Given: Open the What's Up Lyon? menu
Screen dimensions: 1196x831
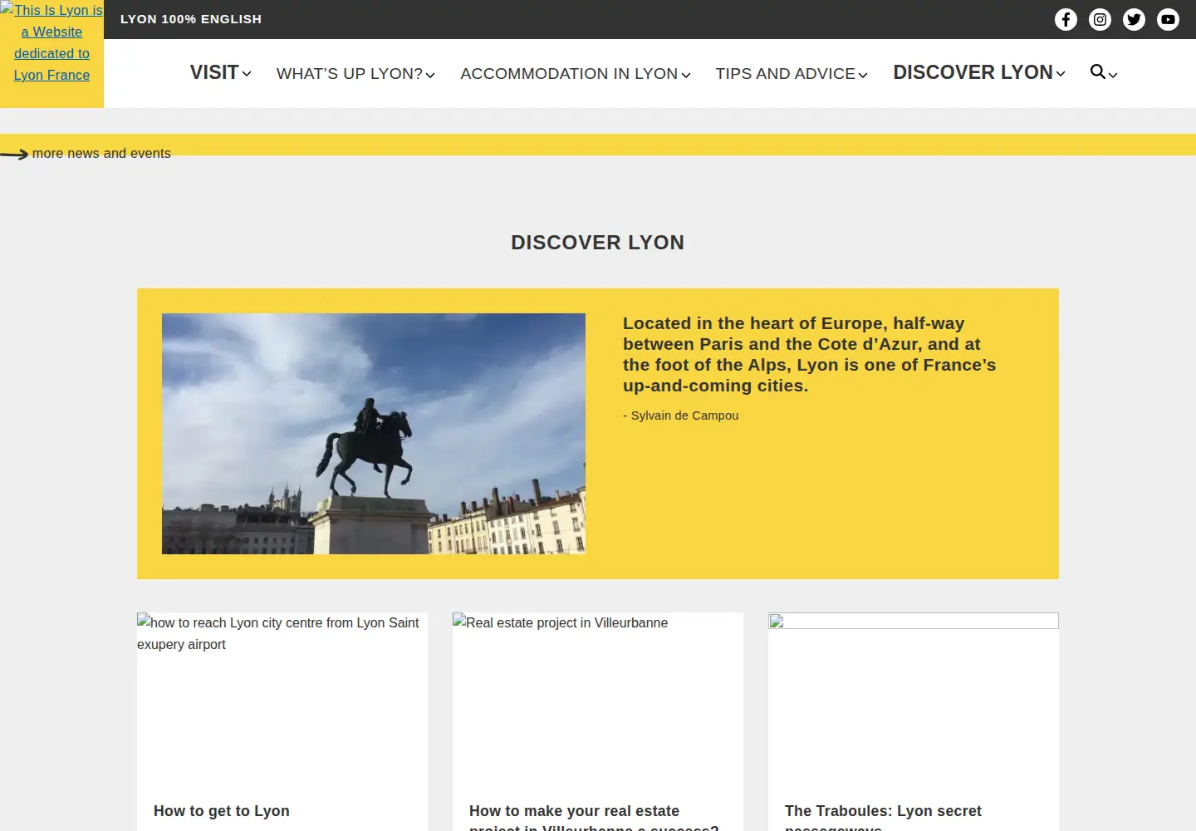Looking at the screenshot, I should point(350,74).
